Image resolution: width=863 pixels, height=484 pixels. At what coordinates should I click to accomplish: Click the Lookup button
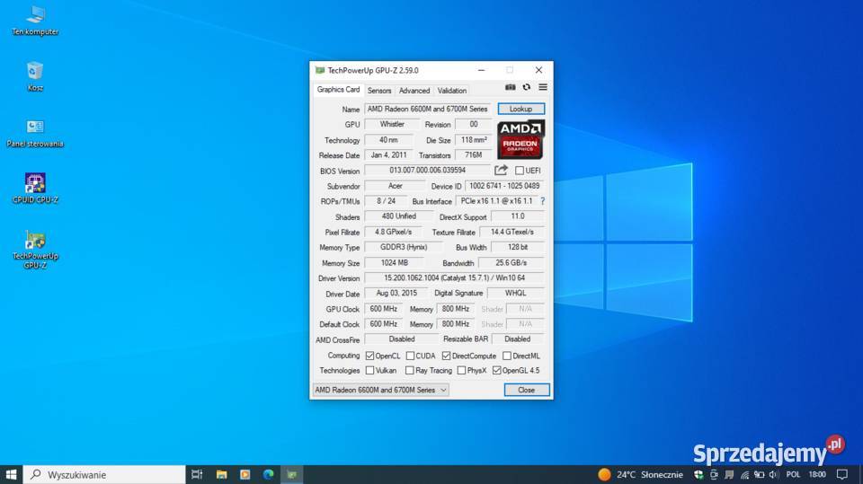click(x=520, y=109)
